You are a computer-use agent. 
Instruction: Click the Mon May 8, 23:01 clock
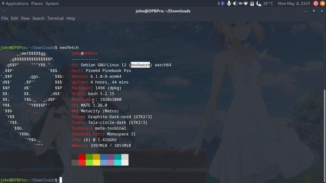(x=294, y=4)
